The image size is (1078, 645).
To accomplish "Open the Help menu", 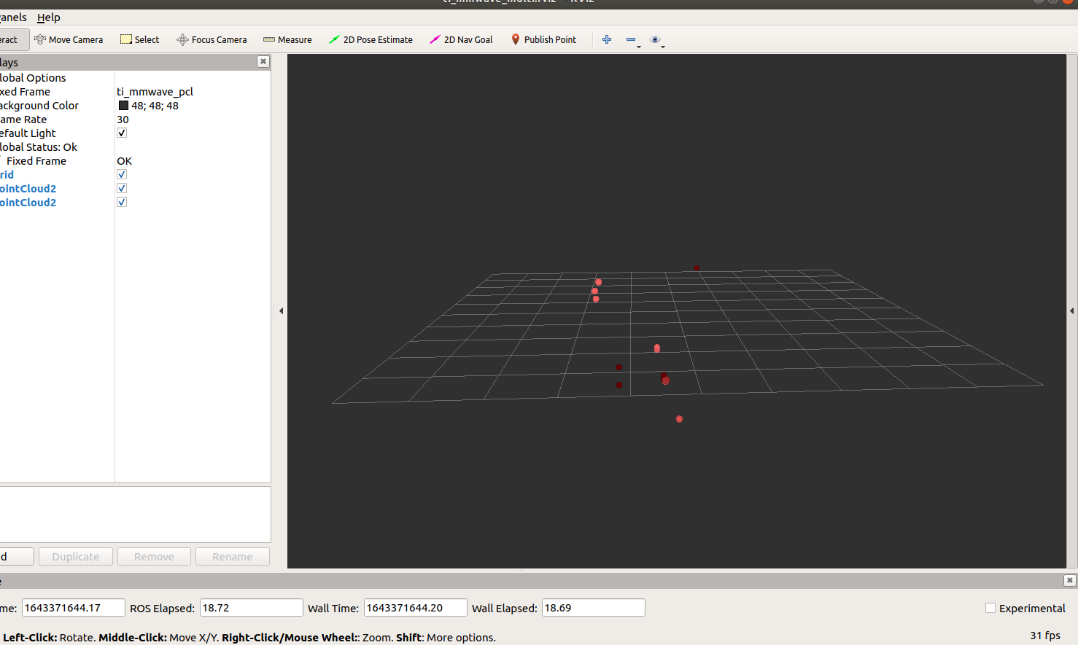I will point(49,17).
